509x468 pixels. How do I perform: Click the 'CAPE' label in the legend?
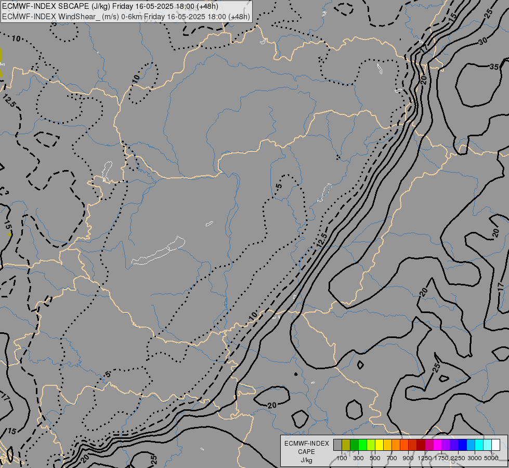click(x=306, y=452)
